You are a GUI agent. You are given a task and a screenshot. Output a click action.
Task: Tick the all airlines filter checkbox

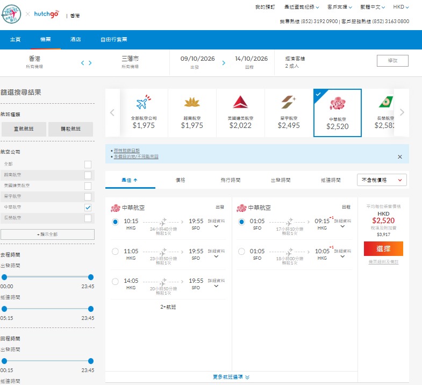pos(88,164)
